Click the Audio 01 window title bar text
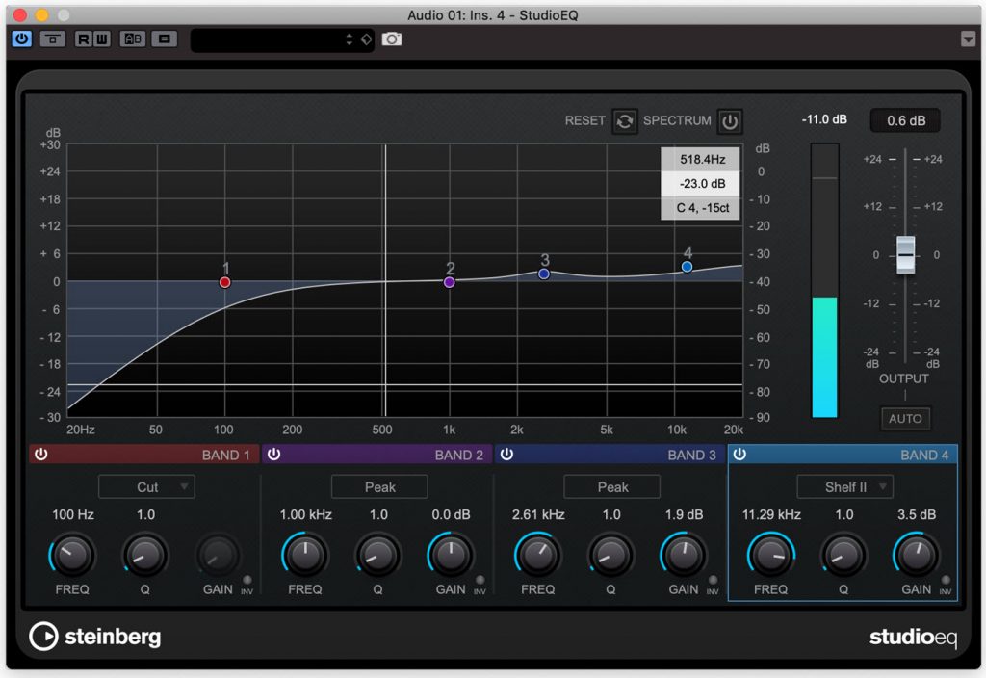 point(493,14)
